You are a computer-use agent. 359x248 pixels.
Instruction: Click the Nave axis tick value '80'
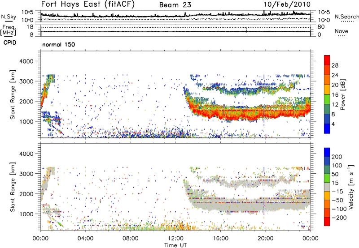[321, 27]
